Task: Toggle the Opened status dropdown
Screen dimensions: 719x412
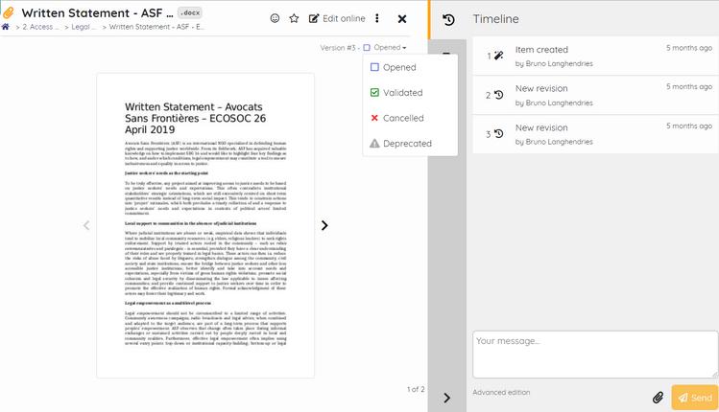Action: point(385,48)
